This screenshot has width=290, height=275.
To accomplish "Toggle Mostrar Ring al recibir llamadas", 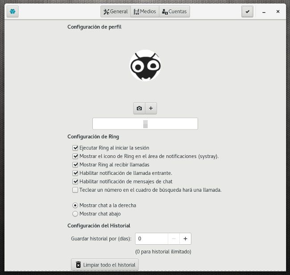I will pyautogui.click(x=75, y=165).
